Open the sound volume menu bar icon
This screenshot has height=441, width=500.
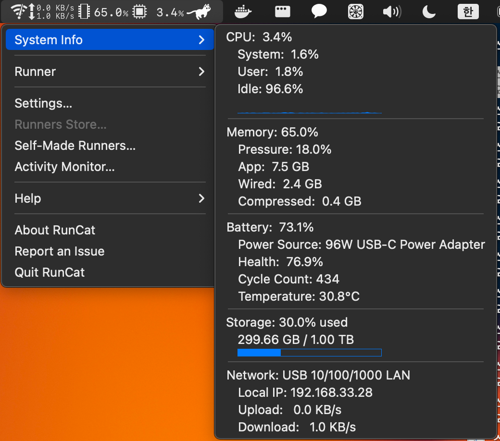(x=392, y=12)
